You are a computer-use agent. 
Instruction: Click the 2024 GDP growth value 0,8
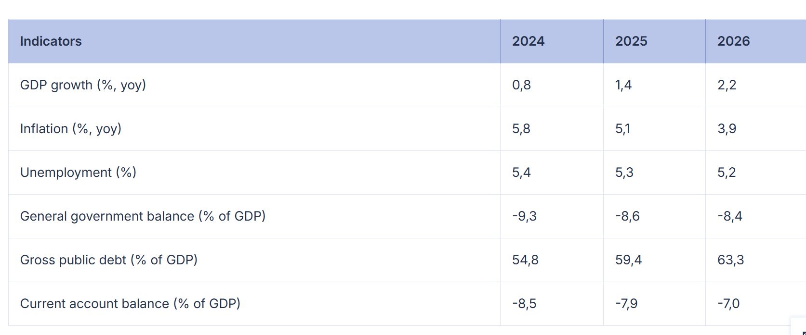point(521,85)
